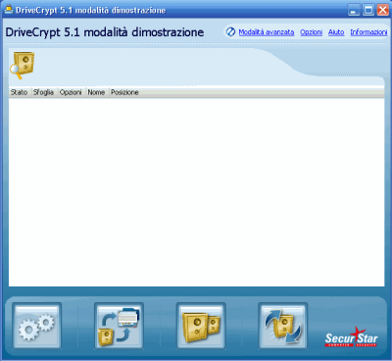Open the Modalità avanzata link
Screen dimensions: 392x361
(x=267, y=32)
